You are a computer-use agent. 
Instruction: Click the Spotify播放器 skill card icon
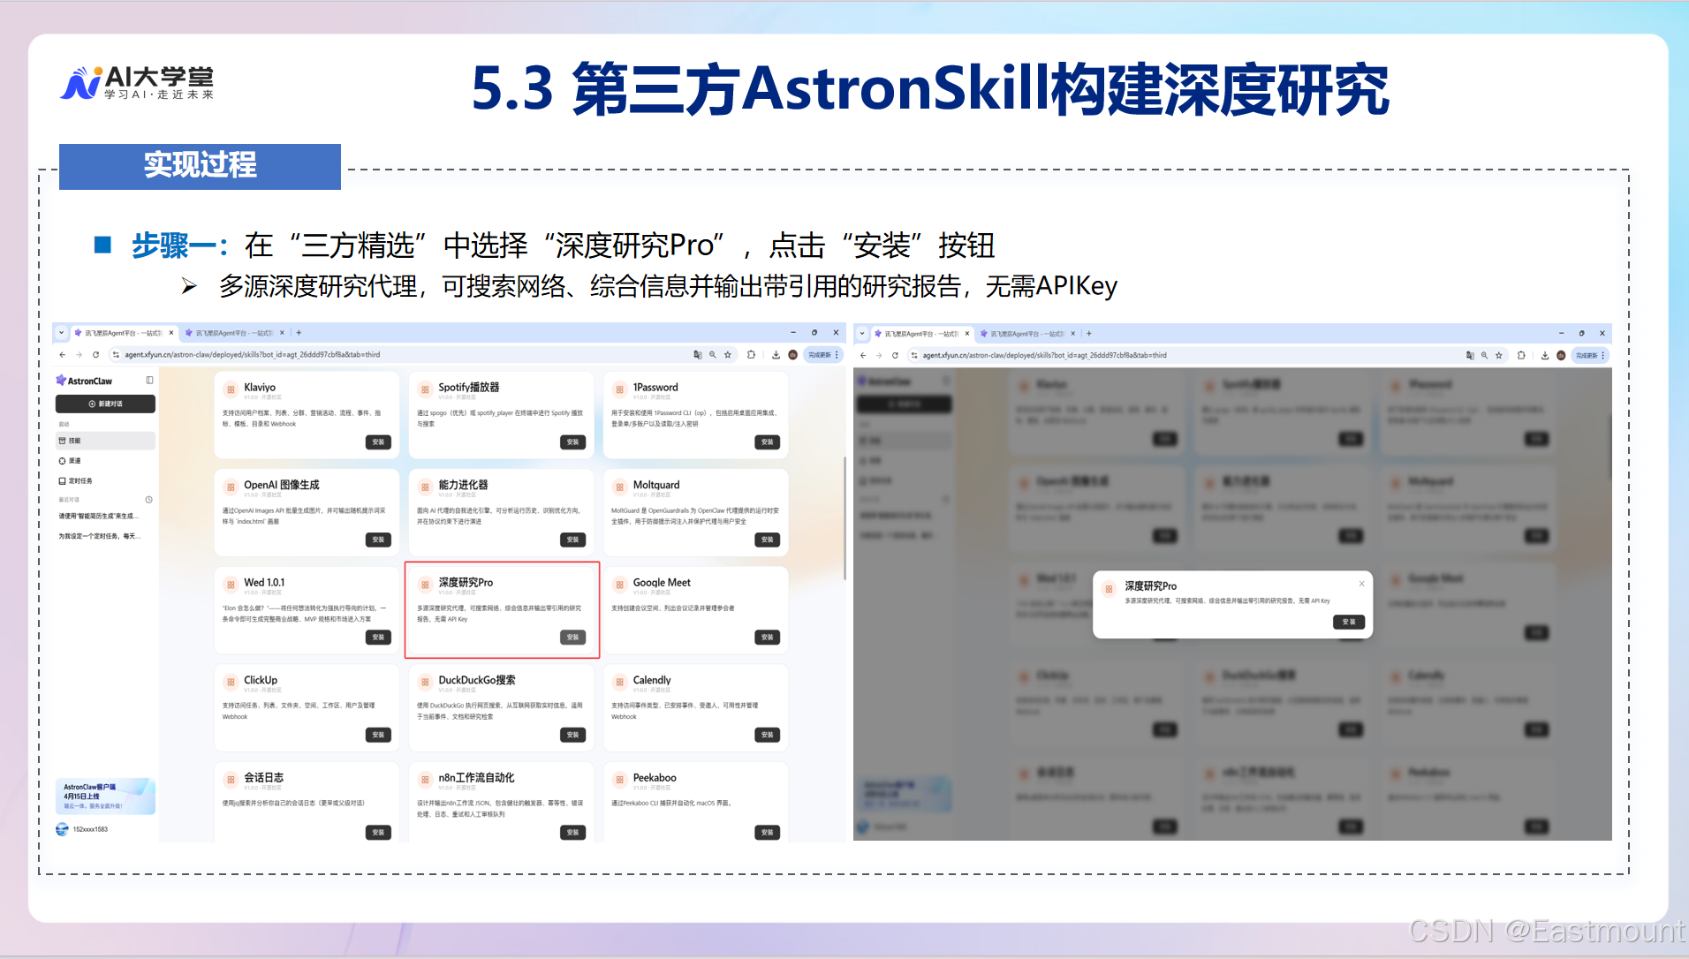click(x=425, y=389)
